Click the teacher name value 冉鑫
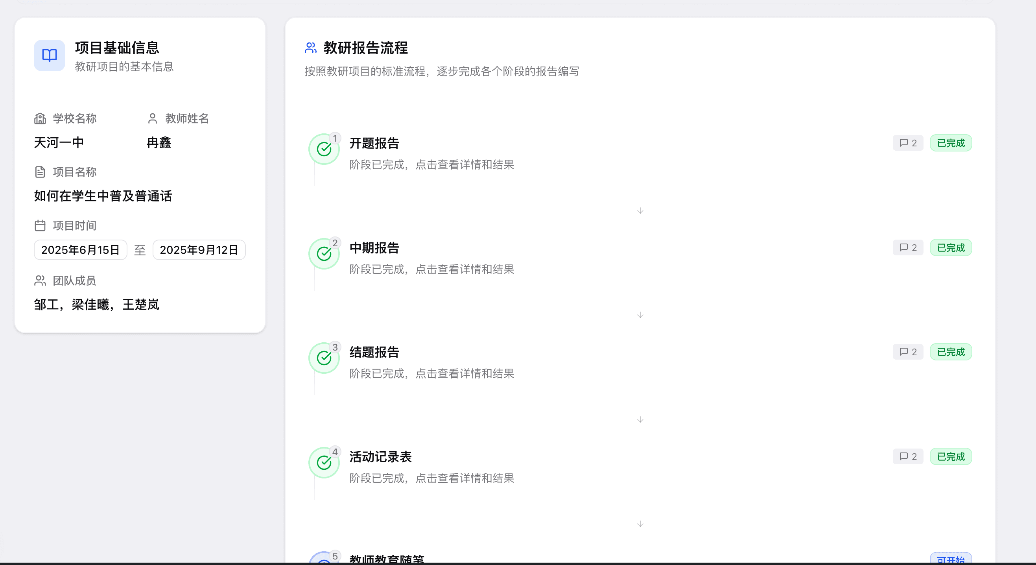1036x565 pixels. (x=159, y=142)
